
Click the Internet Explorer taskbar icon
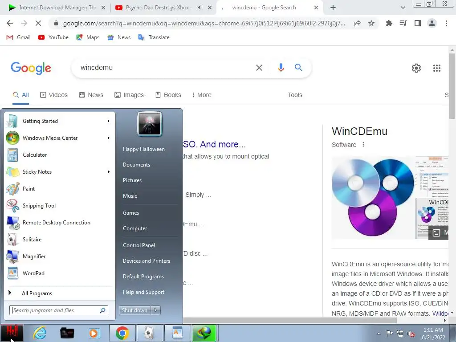tap(40, 333)
